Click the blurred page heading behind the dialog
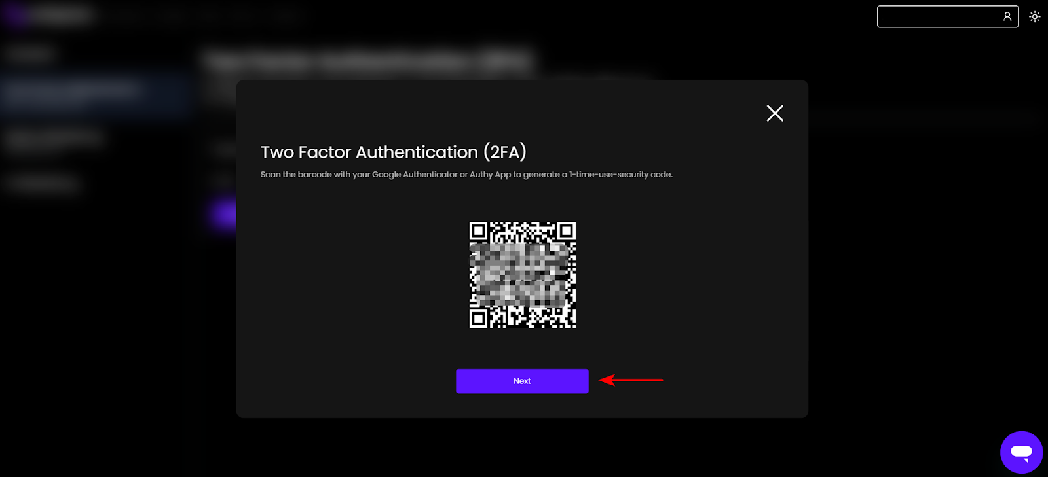 pos(369,62)
